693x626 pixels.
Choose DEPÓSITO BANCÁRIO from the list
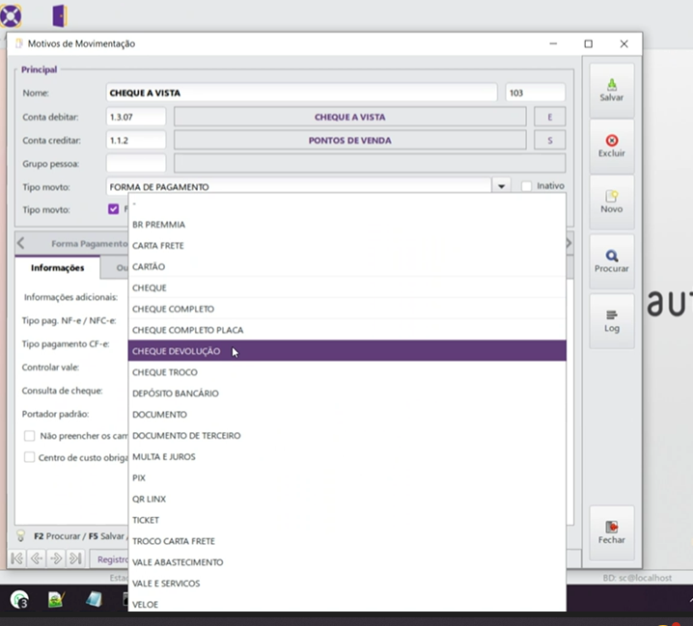[x=346, y=394]
